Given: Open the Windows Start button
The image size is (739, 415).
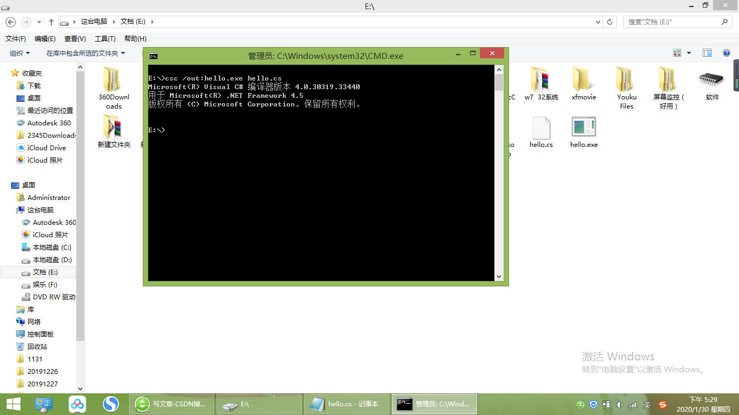Looking at the screenshot, I should pyautogui.click(x=13, y=404).
